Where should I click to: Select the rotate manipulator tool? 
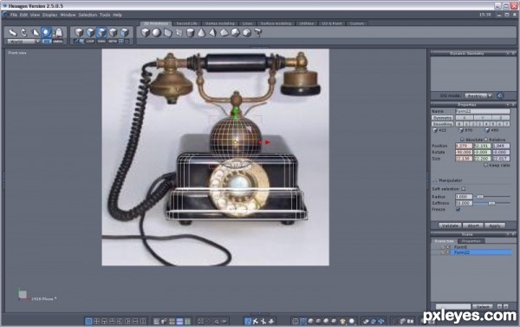coord(23,33)
